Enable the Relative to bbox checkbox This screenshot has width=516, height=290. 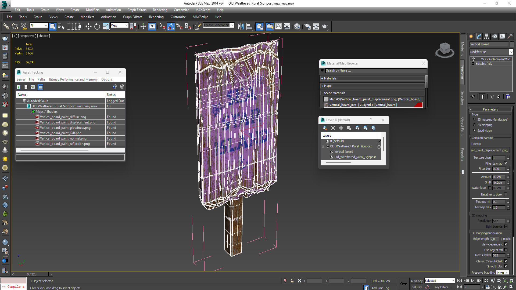506,194
